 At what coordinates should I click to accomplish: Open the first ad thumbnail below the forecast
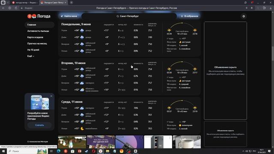point(72,142)
